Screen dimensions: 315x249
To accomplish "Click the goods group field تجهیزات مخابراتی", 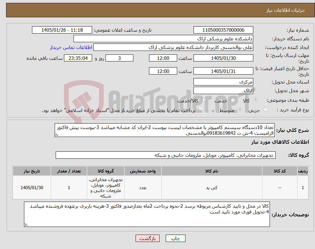I will point(166,155).
